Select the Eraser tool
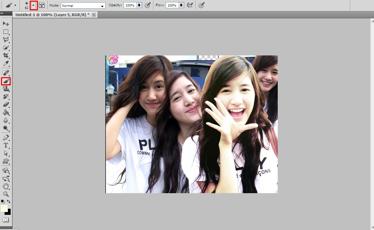The height and width of the screenshot is (230, 374). 6,104
